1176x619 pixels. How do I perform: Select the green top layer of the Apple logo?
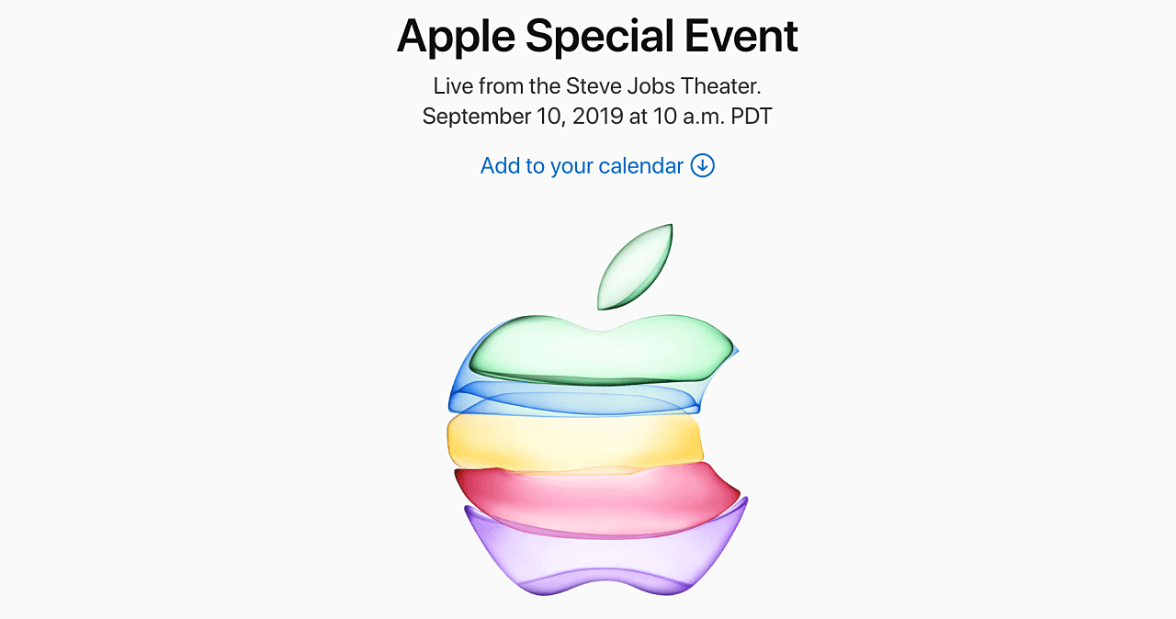[x=602, y=354]
